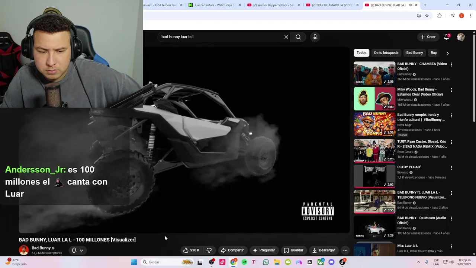Click the Crear button
Viewport: 476px width, 268px height.
coord(428,37)
